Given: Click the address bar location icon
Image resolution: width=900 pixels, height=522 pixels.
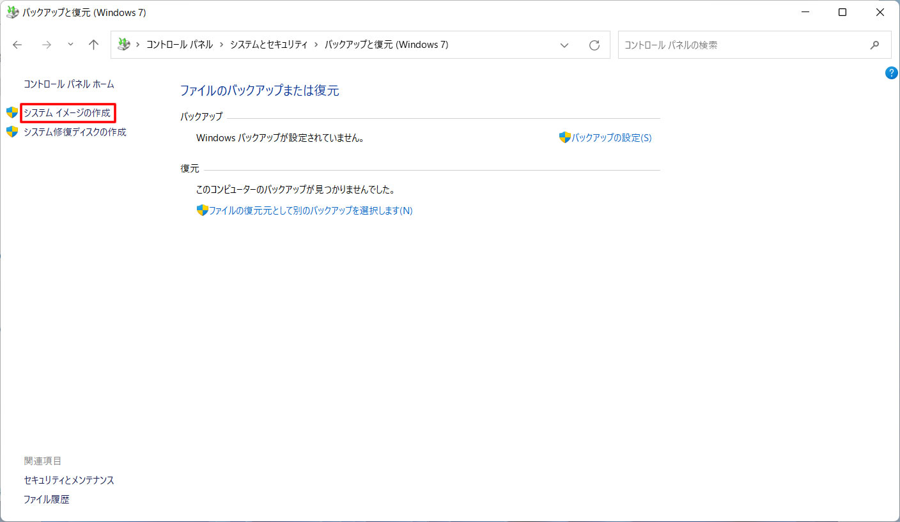Looking at the screenshot, I should point(124,45).
